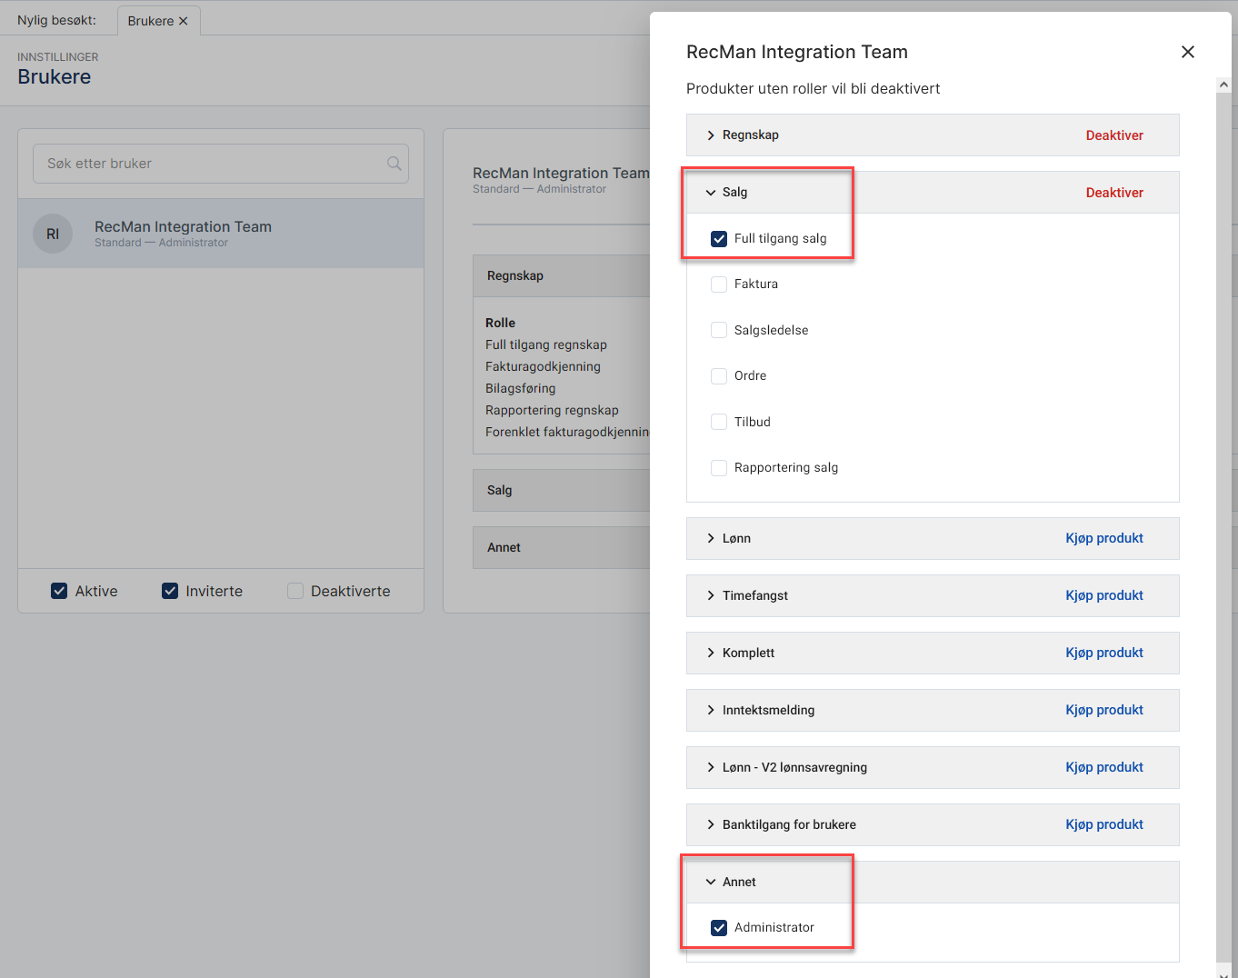The height and width of the screenshot is (978, 1238).
Task: Click Kjøp produkt for Komplett
Action: click(x=1104, y=653)
